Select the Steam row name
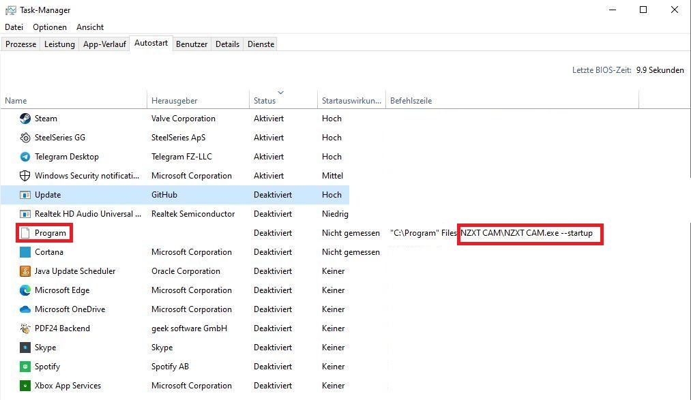 pos(46,119)
